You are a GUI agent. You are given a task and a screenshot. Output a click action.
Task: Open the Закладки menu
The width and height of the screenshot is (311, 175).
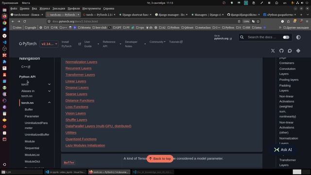[59, 9]
